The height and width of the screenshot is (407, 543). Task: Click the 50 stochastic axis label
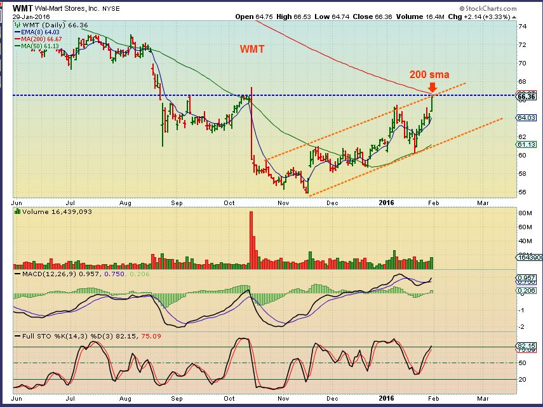[x=522, y=363]
